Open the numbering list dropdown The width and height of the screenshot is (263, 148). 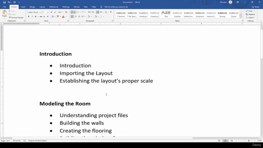(x=80, y=12)
